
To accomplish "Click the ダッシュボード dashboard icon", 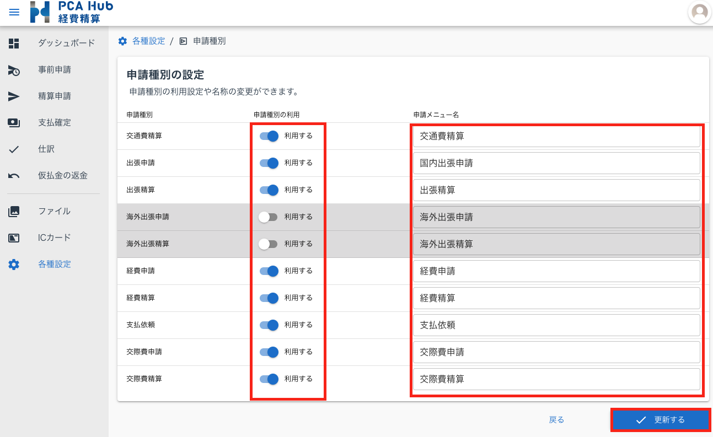I will 14,43.
